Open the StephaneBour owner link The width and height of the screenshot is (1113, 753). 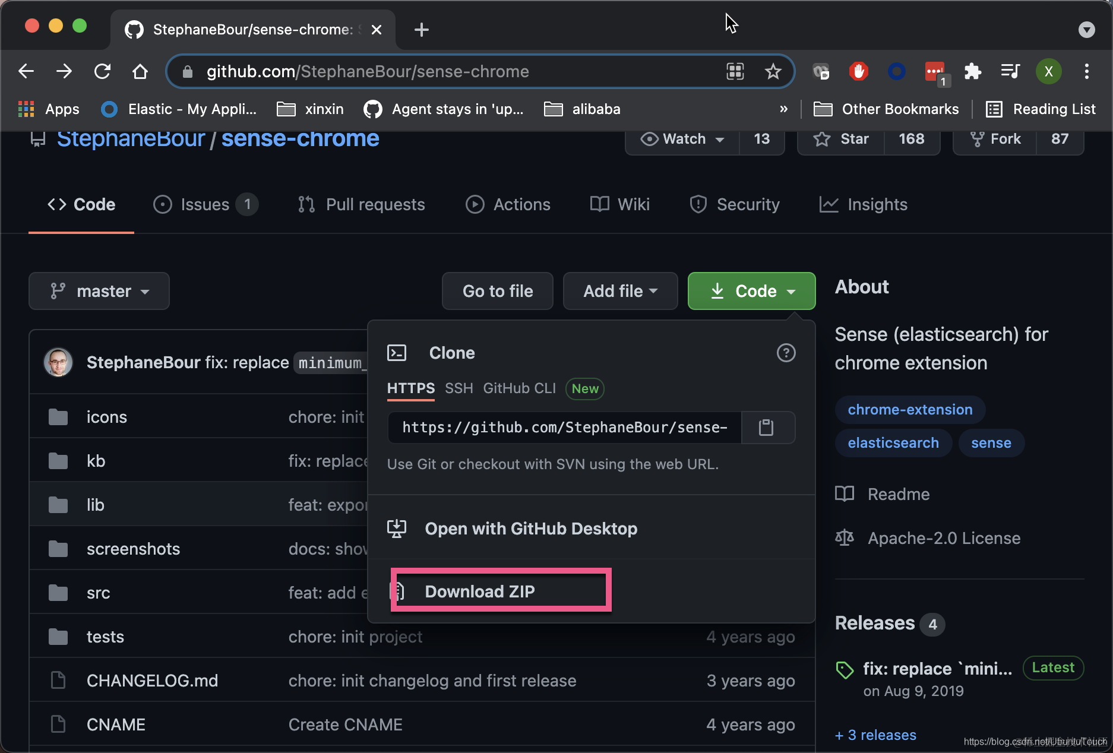coord(131,138)
